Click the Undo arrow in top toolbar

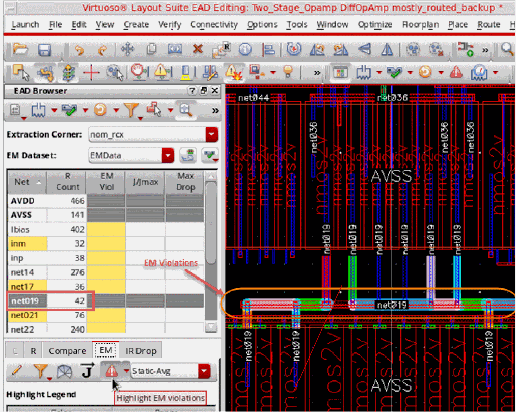tap(79, 49)
